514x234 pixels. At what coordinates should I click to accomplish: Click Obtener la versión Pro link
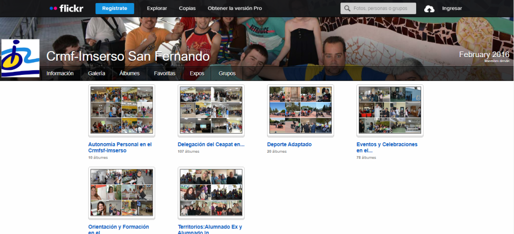coord(234,9)
